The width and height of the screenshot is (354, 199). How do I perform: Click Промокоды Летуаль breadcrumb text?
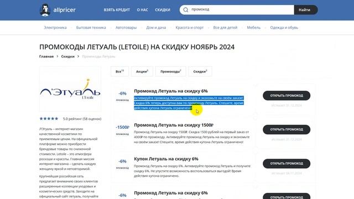coord(98,56)
